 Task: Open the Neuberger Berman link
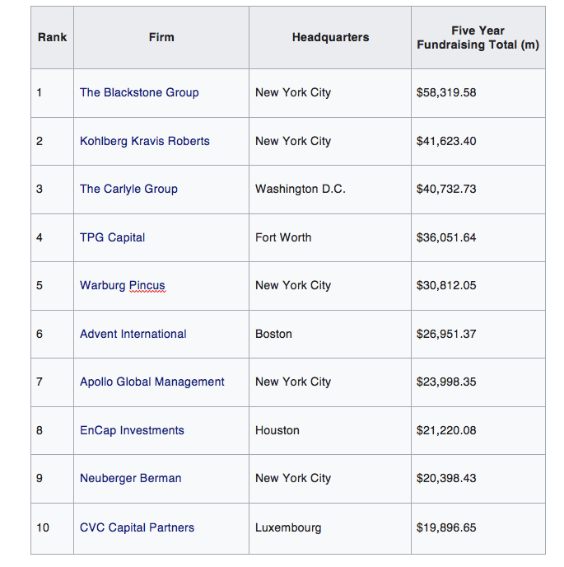click(x=130, y=478)
